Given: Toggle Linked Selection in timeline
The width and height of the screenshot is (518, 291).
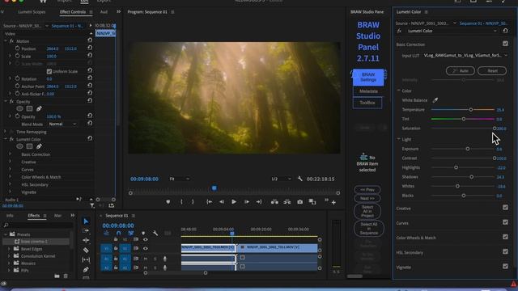Looking at the screenshot, I should point(131,234).
